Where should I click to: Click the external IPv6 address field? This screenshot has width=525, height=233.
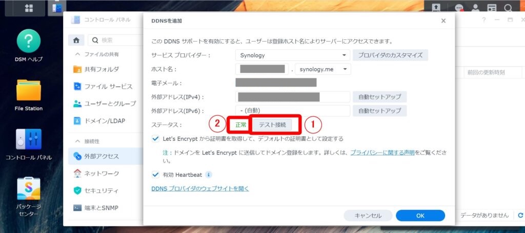point(292,111)
